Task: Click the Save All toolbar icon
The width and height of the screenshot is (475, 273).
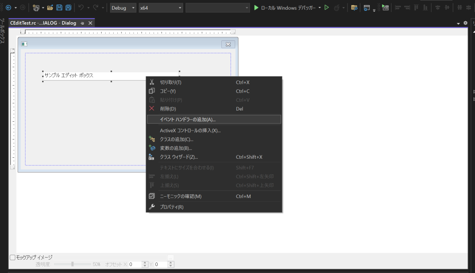Action: click(68, 8)
